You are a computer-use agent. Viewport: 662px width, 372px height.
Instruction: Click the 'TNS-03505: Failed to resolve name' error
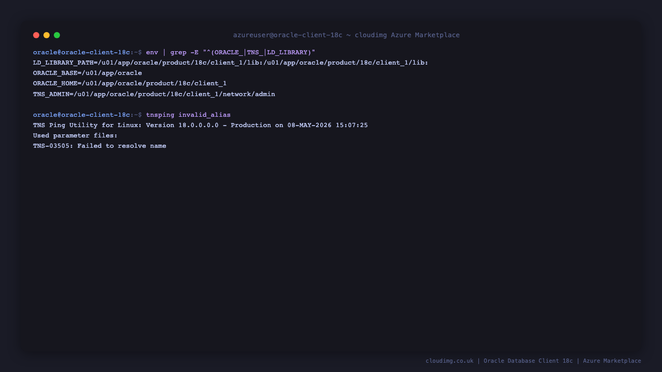tap(100, 146)
